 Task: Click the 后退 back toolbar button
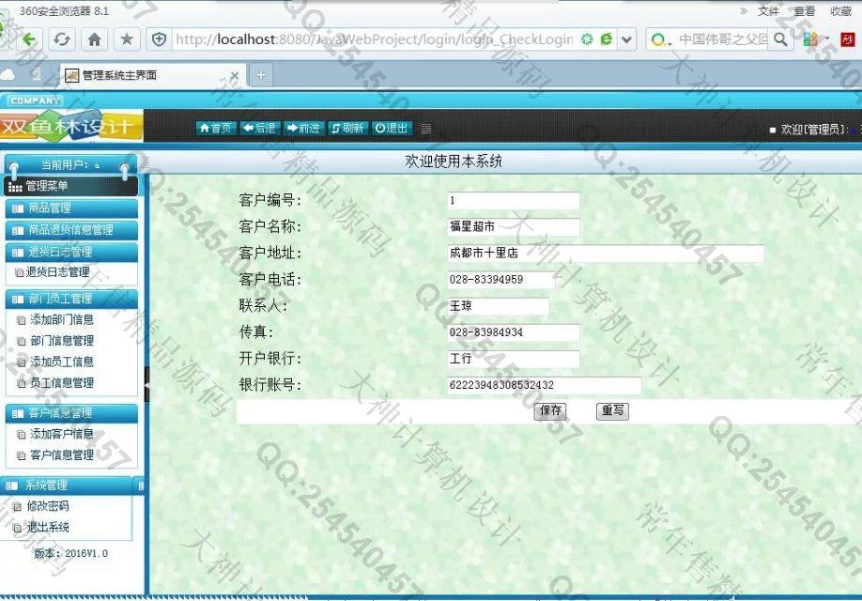tap(259, 129)
